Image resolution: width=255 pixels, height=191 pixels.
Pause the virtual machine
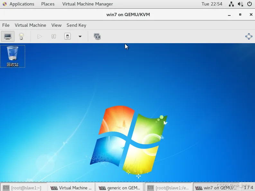click(x=53, y=36)
